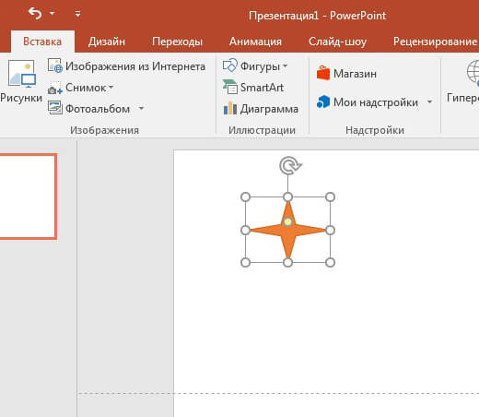
Task: Click the Диаграмма chart icon
Action: click(x=230, y=108)
